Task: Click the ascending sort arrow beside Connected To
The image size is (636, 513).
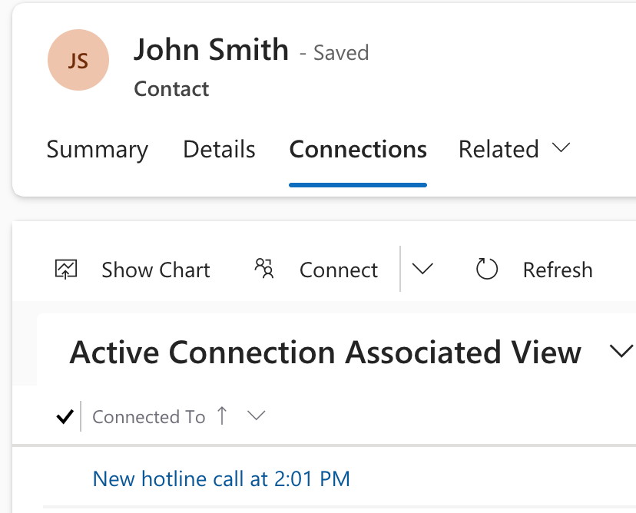Action: [x=222, y=416]
